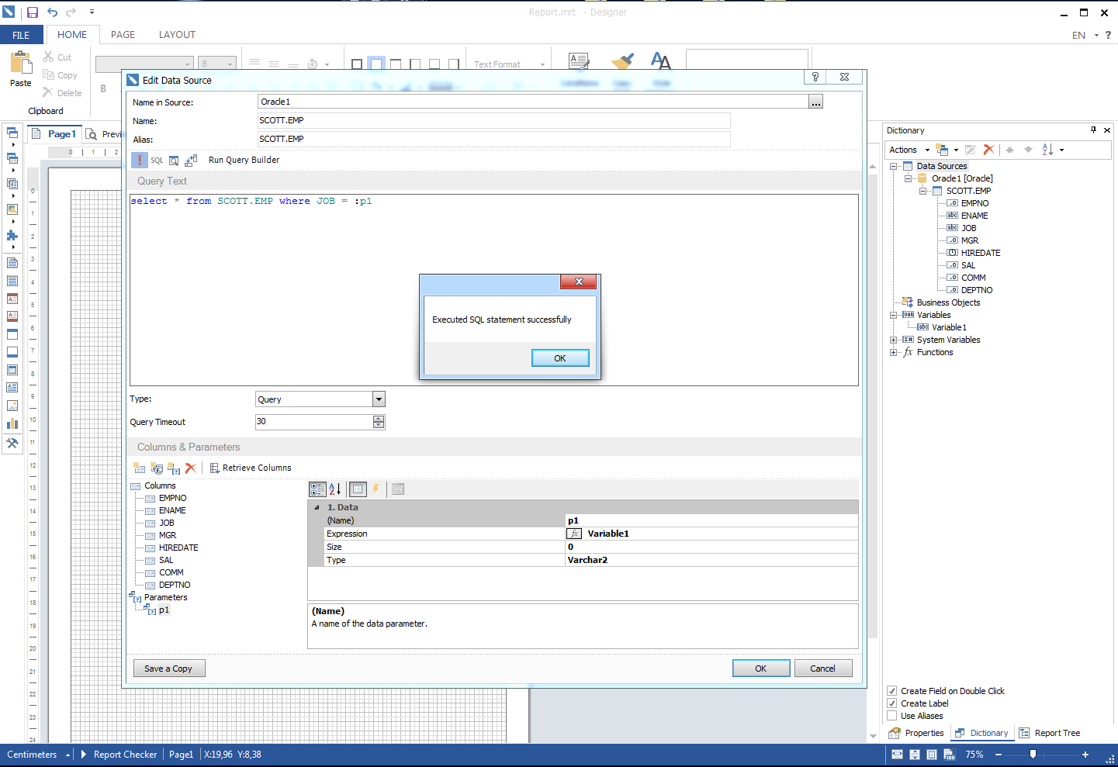
Task: Open Actions dropdown in Dictionary panel
Action: (909, 150)
